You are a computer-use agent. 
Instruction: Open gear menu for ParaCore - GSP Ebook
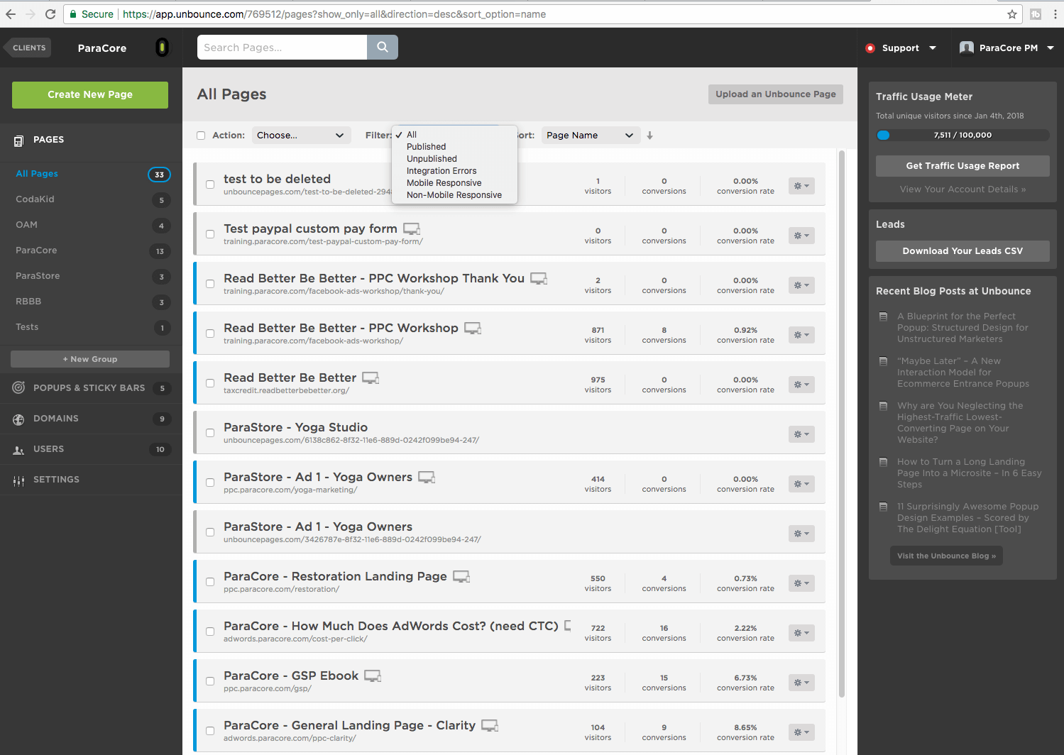point(801,683)
